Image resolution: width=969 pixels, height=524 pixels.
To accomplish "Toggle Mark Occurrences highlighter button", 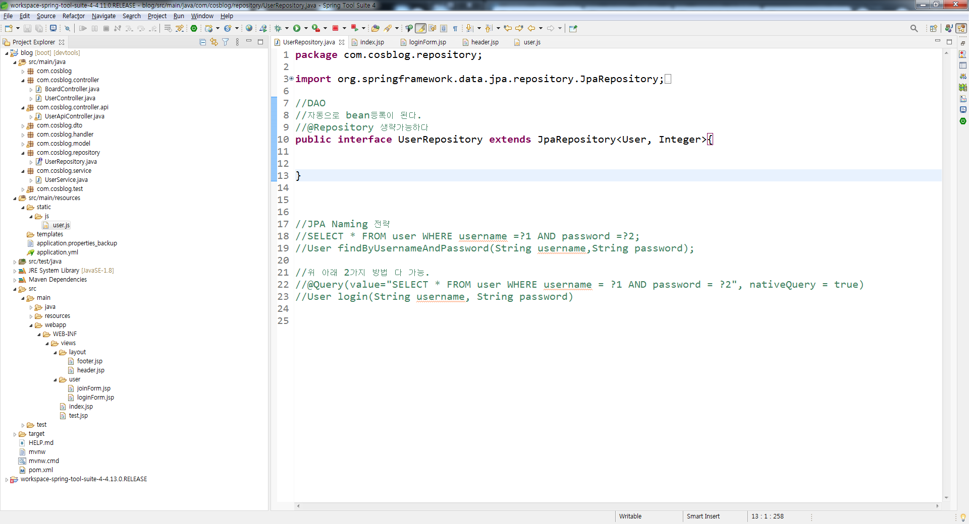I will coord(420,29).
